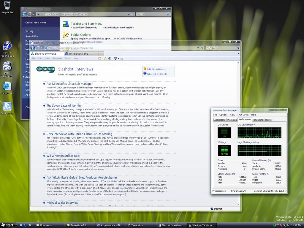304x228 pixels.
Task: Switch to the Networking tab in Task Manager
Action: [x=257, y=120]
